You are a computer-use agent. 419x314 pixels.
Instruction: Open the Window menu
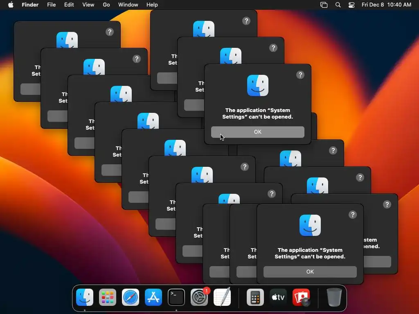pos(128,4)
